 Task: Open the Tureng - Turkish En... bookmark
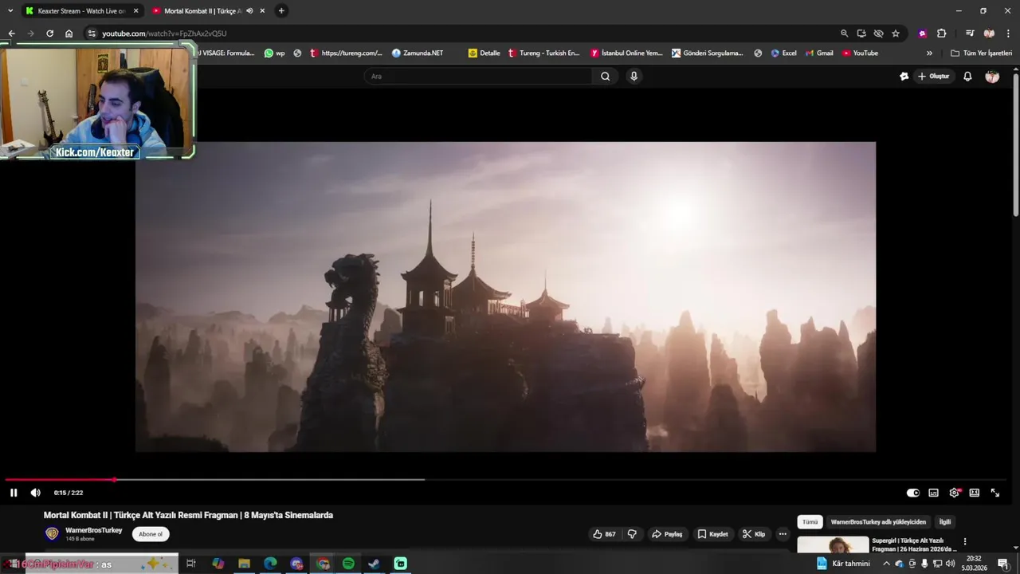coord(544,53)
